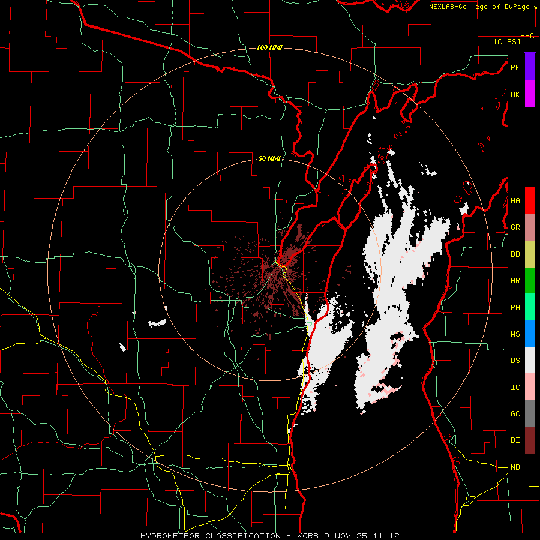Click the UK legend label
The height and width of the screenshot is (540, 540).
click(515, 94)
